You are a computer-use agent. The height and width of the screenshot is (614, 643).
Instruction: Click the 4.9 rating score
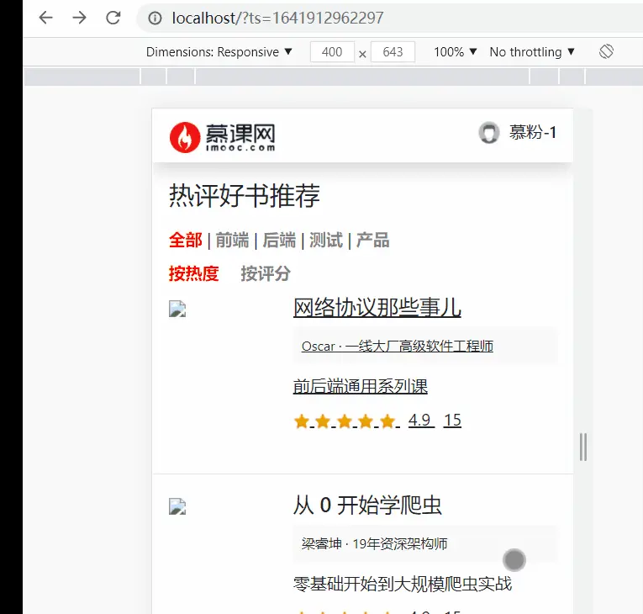(421, 421)
